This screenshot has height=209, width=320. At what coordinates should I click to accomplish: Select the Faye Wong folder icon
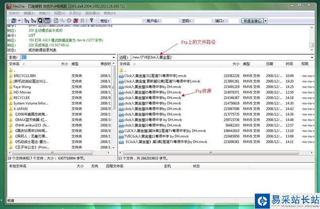coord(11,87)
